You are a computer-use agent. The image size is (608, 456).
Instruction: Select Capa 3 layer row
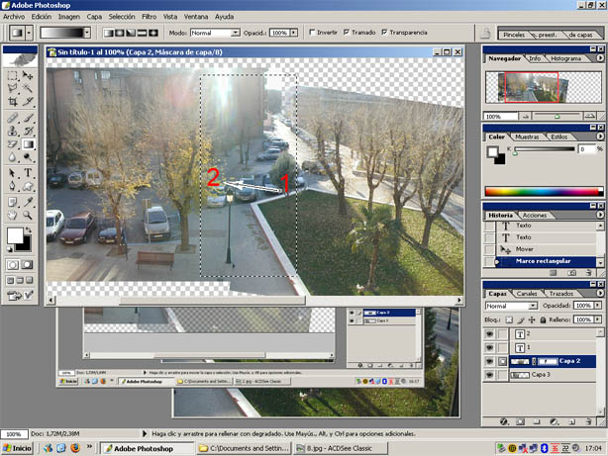point(553,375)
